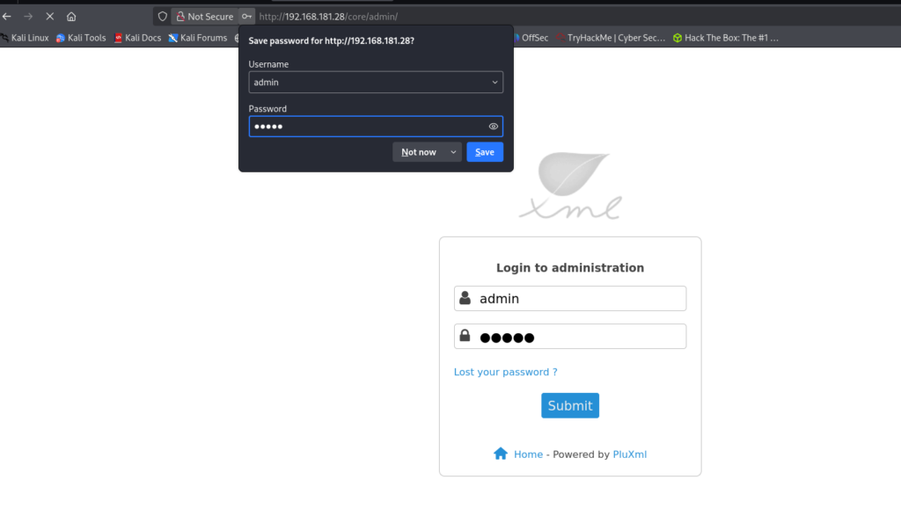Click the Not Secure padlock indicator
901x509 pixels.
[204, 16]
